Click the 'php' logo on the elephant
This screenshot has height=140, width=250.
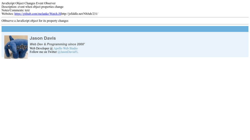click(x=22, y=47)
